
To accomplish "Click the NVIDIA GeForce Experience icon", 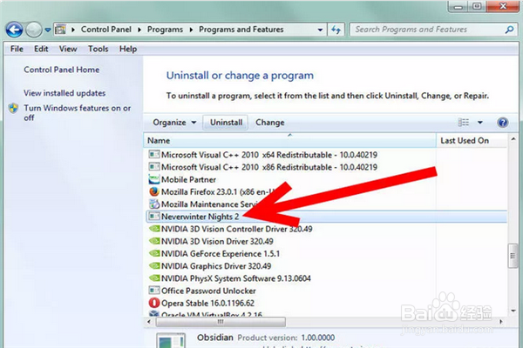I will [x=154, y=253].
